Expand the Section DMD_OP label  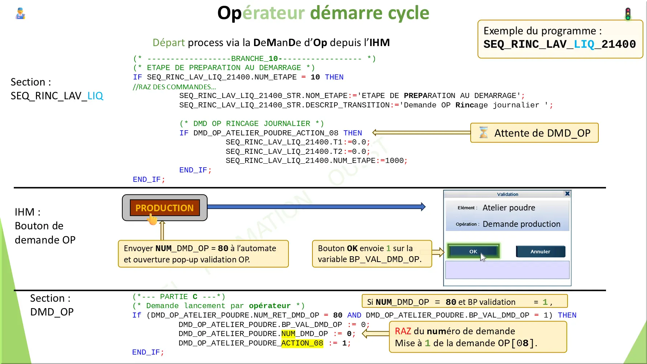tap(51, 305)
